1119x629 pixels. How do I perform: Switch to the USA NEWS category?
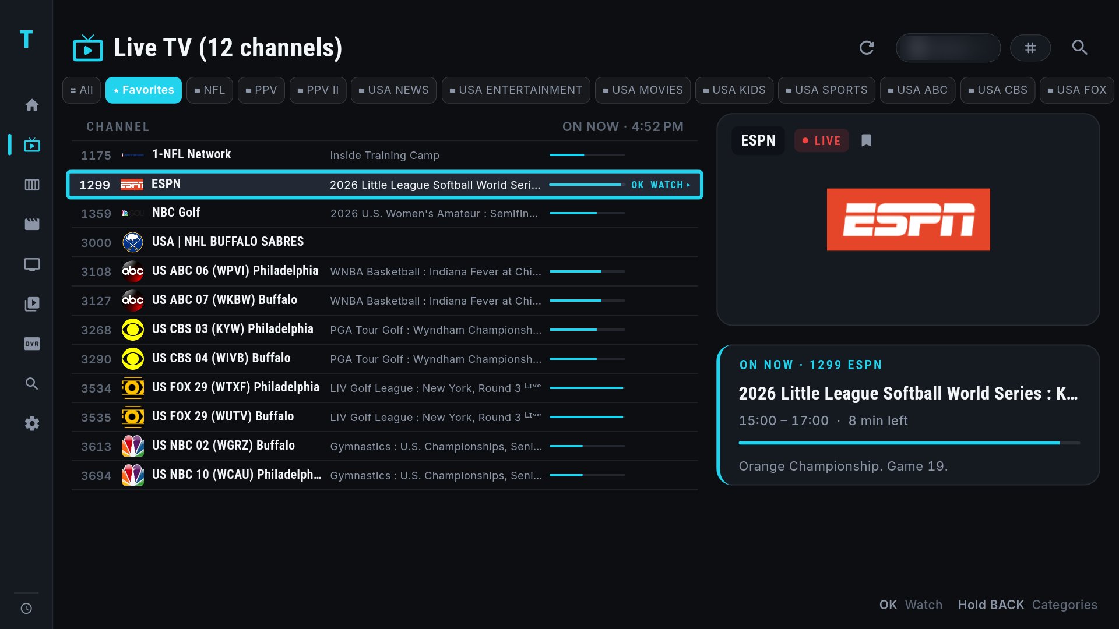click(x=393, y=90)
